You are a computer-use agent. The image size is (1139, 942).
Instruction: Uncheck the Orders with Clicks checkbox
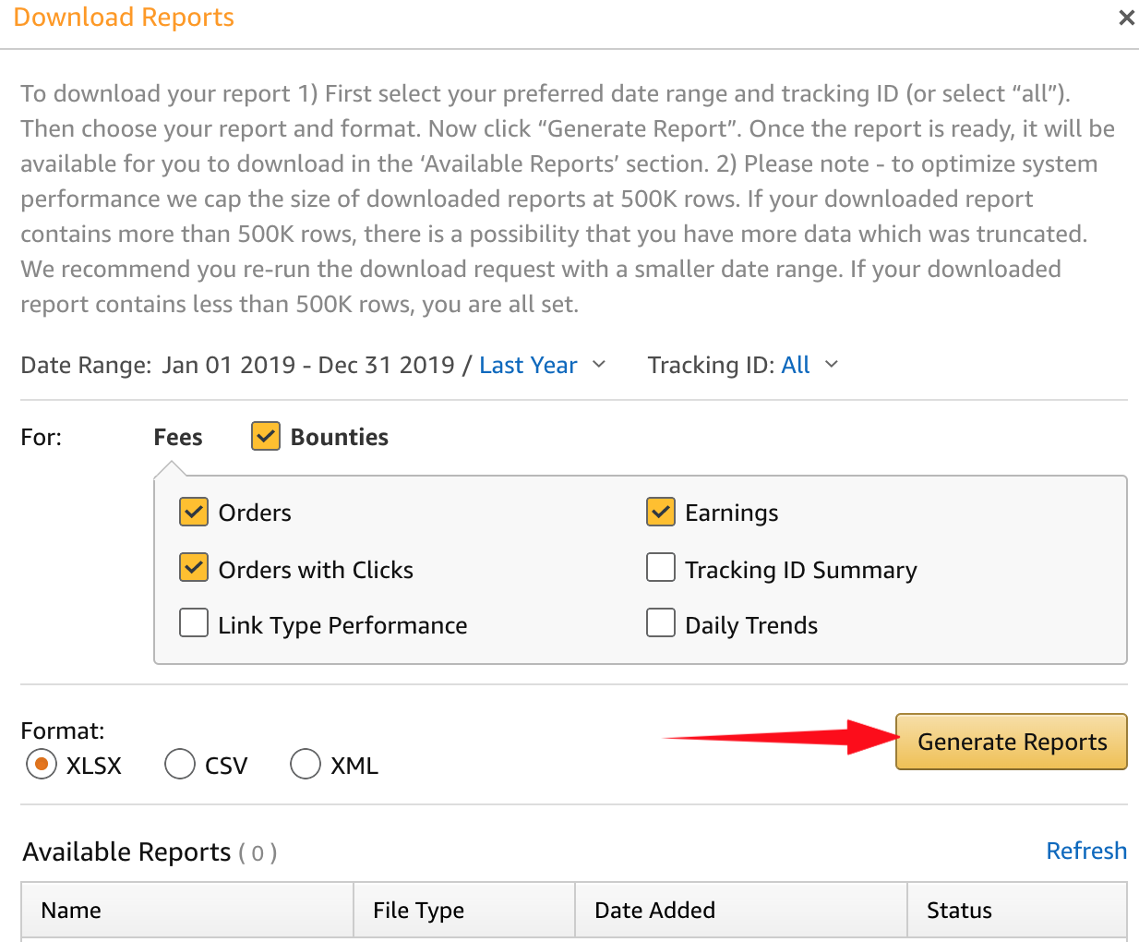point(194,568)
